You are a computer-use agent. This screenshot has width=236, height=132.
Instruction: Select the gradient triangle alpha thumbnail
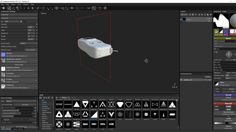(x=164, y=104)
